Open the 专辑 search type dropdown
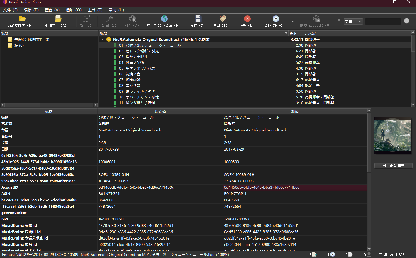This screenshot has height=258, width=416. coord(353,21)
